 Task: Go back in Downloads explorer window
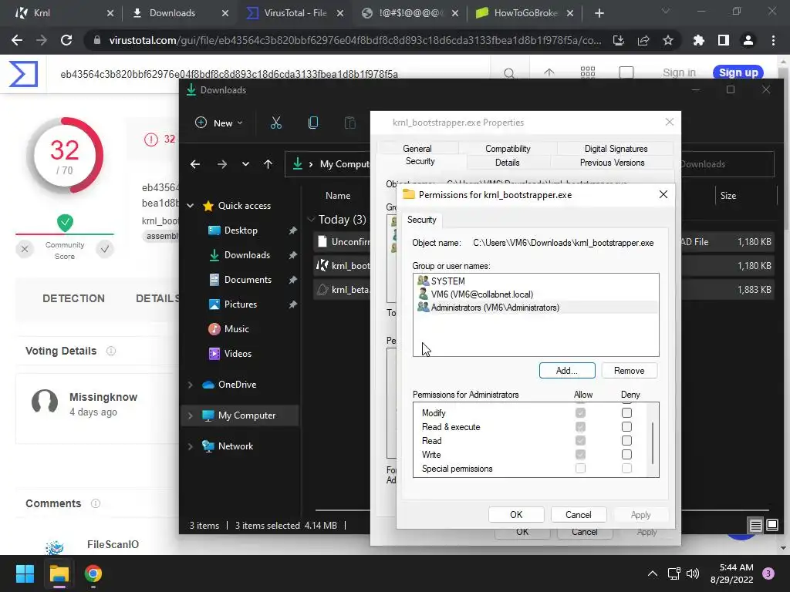195,164
